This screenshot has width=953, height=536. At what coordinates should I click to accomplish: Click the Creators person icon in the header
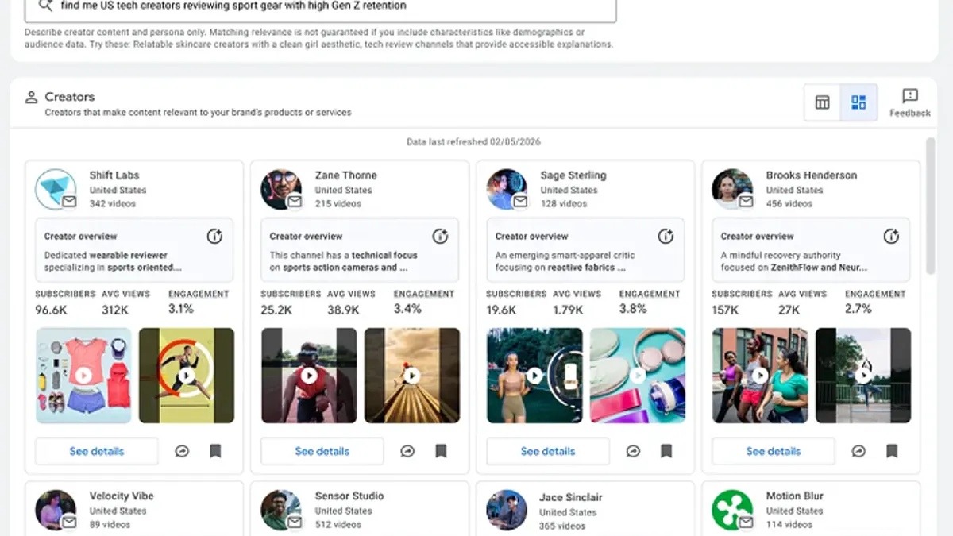pyautogui.click(x=31, y=96)
